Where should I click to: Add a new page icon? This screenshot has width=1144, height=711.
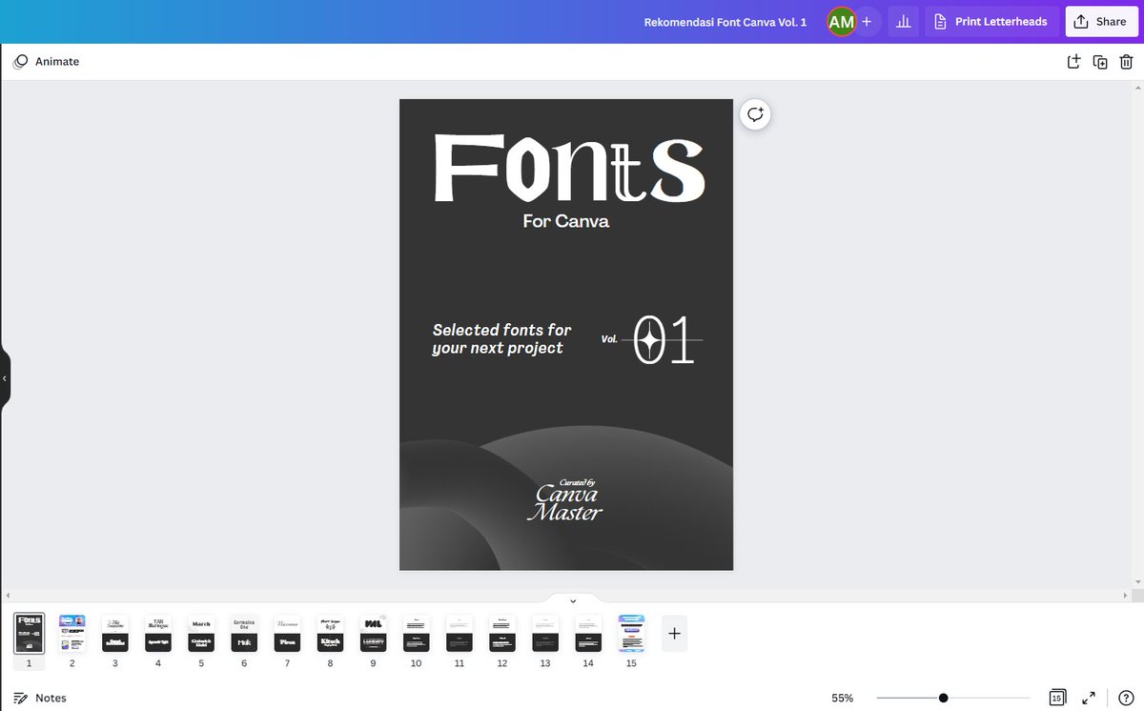point(1073,62)
